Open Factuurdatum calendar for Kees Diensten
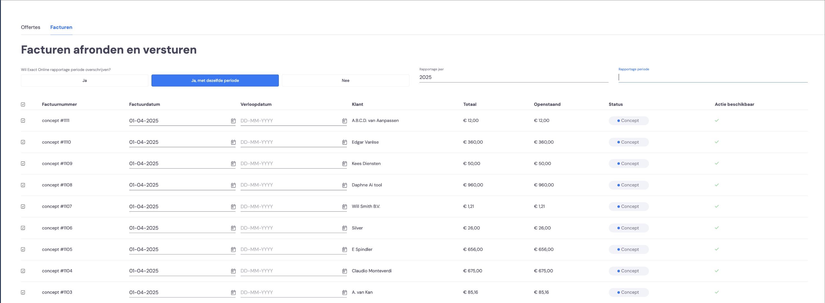The width and height of the screenshot is (825, 303). point(233,164)
